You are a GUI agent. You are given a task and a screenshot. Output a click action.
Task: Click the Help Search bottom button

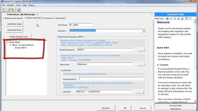point(175,109)
